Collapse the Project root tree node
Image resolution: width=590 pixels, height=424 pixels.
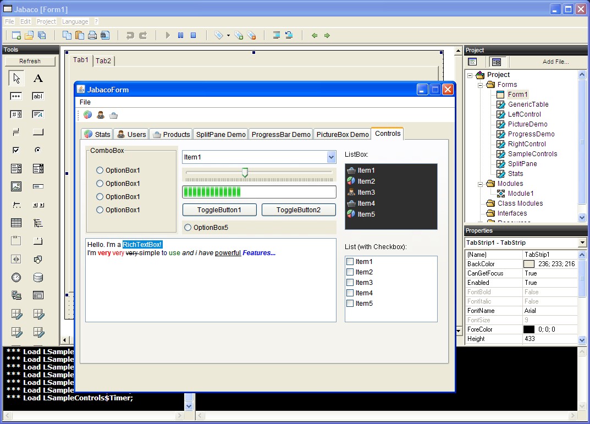pyautogui.click(x=470, y=75)
